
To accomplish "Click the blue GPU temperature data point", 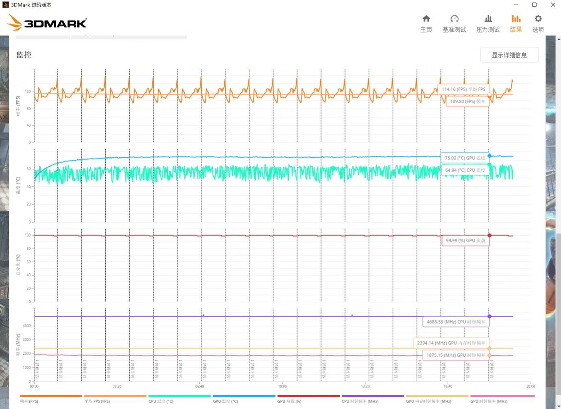I will (x=489, y=156).
